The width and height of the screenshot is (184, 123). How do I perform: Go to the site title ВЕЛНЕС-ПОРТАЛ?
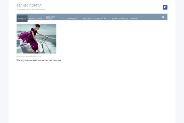tap(29, 6)
